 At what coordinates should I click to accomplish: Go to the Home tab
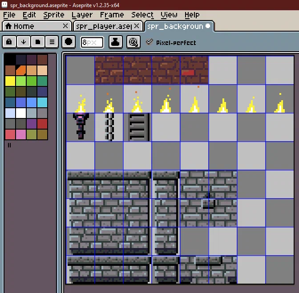24,26
